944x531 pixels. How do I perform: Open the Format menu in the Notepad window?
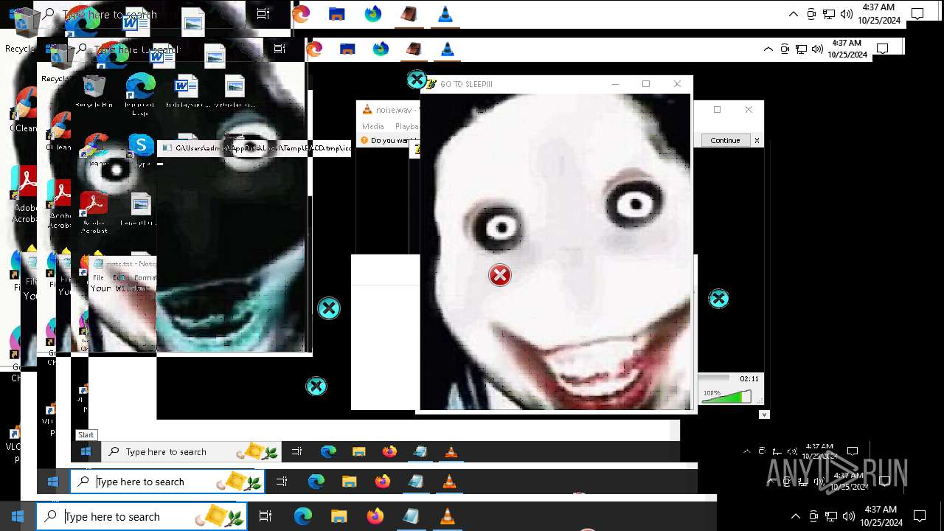point(145,278)
